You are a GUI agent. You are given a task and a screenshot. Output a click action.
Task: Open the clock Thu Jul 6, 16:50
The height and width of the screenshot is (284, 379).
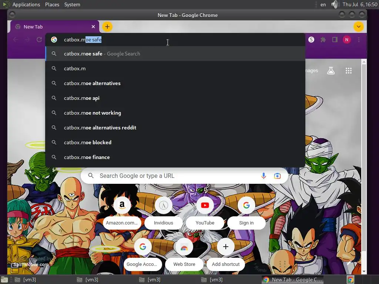pos(360,4)
